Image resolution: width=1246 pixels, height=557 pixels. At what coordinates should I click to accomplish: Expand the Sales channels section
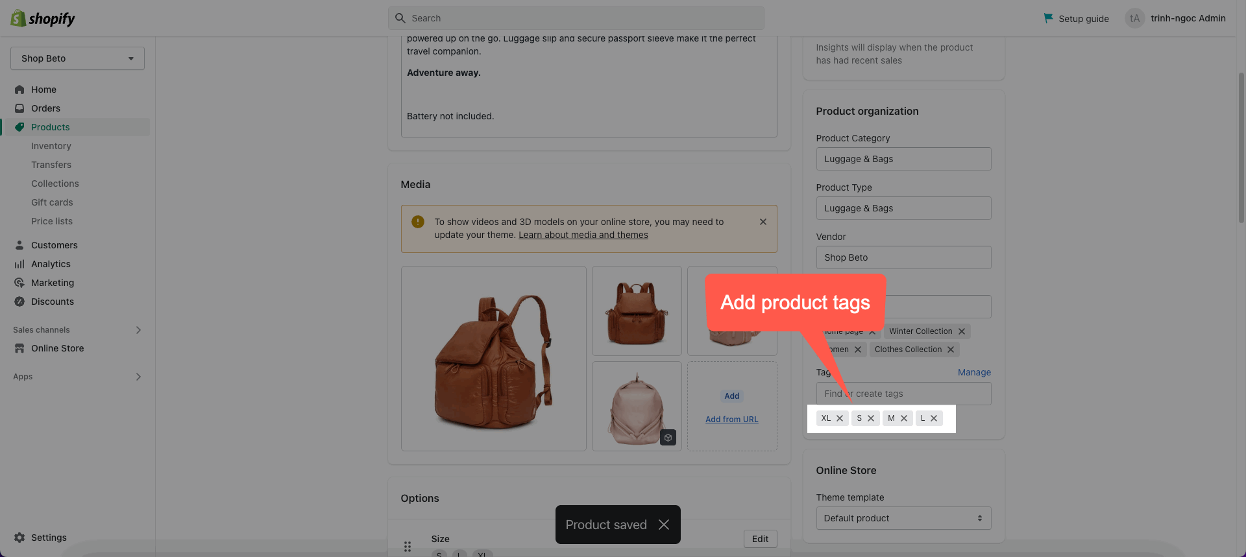[138, 330]
